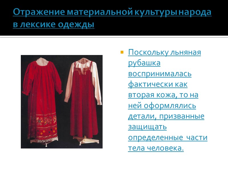Select the text 'фактически как'
This screenshot has width=228, height=171.
point(158,84)
